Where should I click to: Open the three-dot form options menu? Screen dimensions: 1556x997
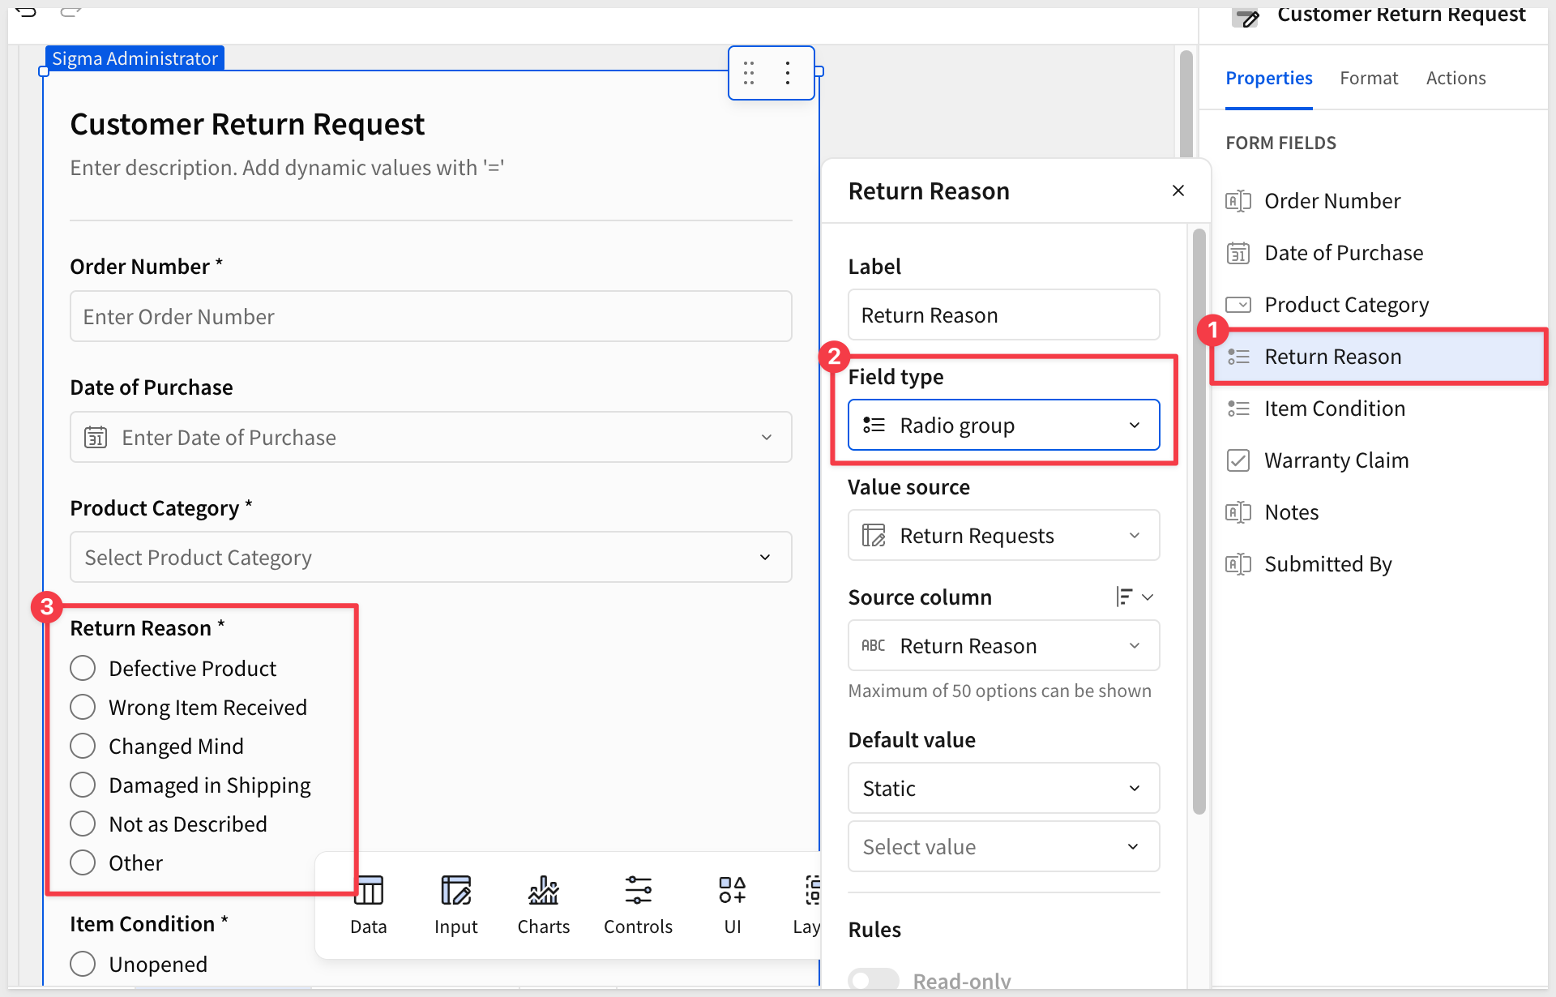[x=788, y=73]
